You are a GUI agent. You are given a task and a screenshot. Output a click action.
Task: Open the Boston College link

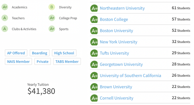coord(114,20)
